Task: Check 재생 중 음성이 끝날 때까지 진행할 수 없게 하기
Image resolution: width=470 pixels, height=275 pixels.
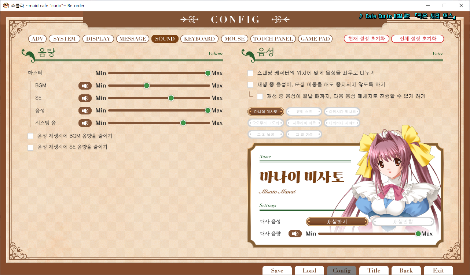Action: point(260,97)
